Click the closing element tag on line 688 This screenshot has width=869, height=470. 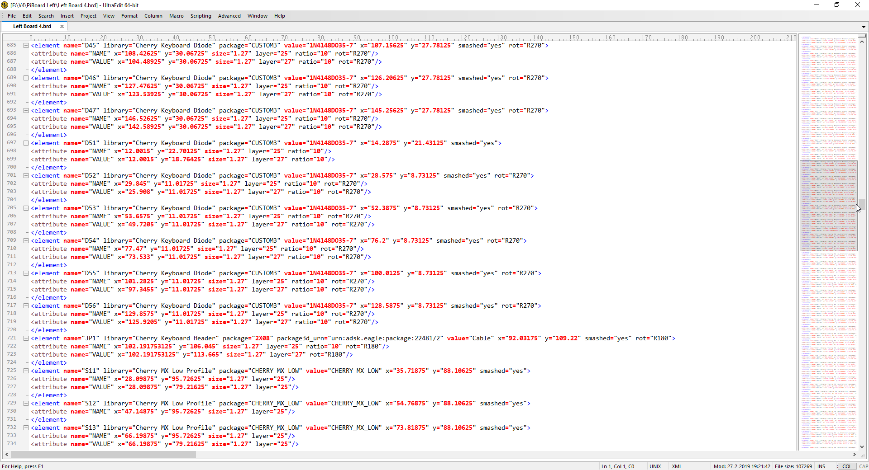(x=49, y=70)
